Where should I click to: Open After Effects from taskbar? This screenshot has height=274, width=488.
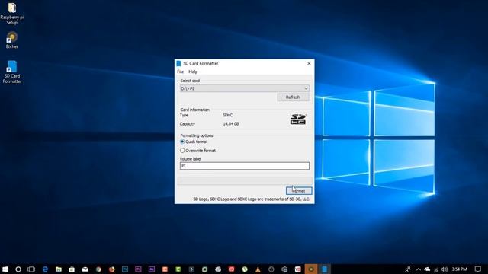tap(152, 269)
